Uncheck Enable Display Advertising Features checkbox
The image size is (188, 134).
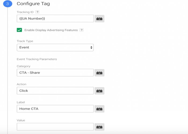click(19, 30)
